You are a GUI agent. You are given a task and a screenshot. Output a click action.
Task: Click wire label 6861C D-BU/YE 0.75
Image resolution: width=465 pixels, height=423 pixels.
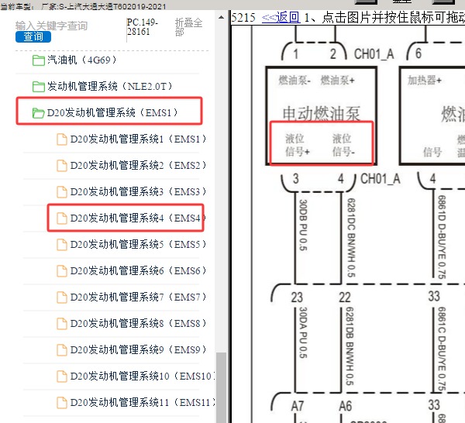pyautogui.click(x=442, y=349)
